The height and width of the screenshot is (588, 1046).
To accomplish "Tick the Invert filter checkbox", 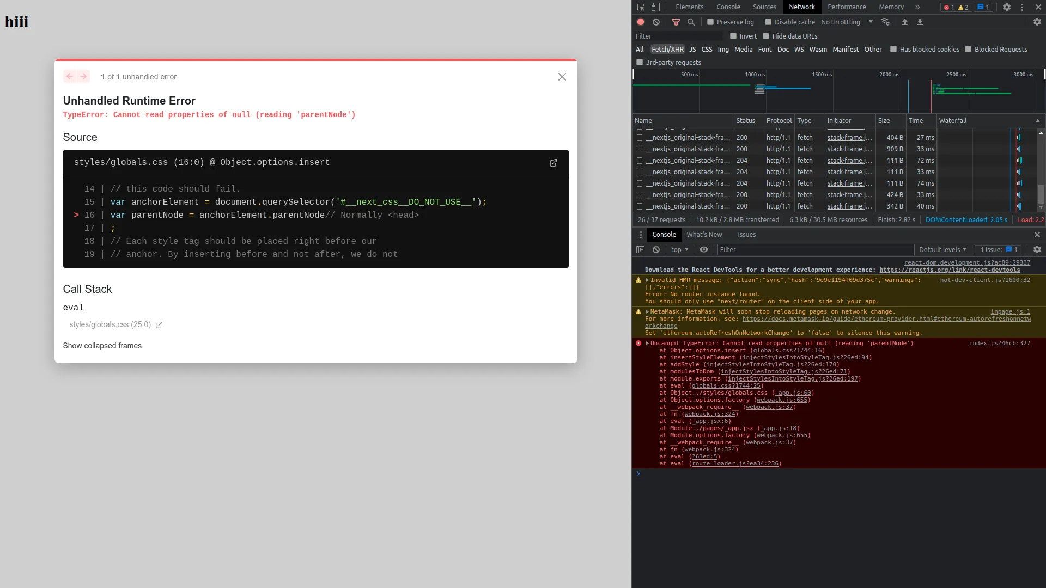I will point(733,36).
